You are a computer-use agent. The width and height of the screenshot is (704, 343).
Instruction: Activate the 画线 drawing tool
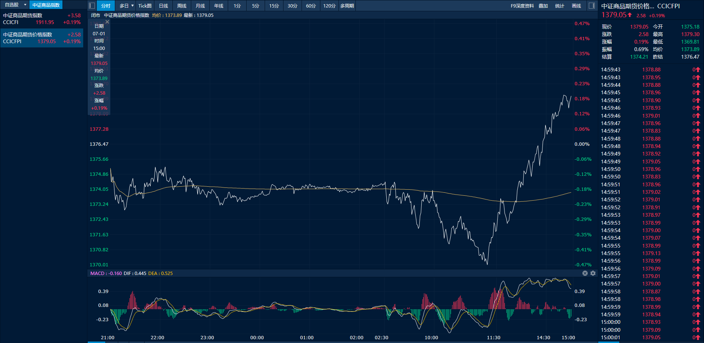click(576, 6)
